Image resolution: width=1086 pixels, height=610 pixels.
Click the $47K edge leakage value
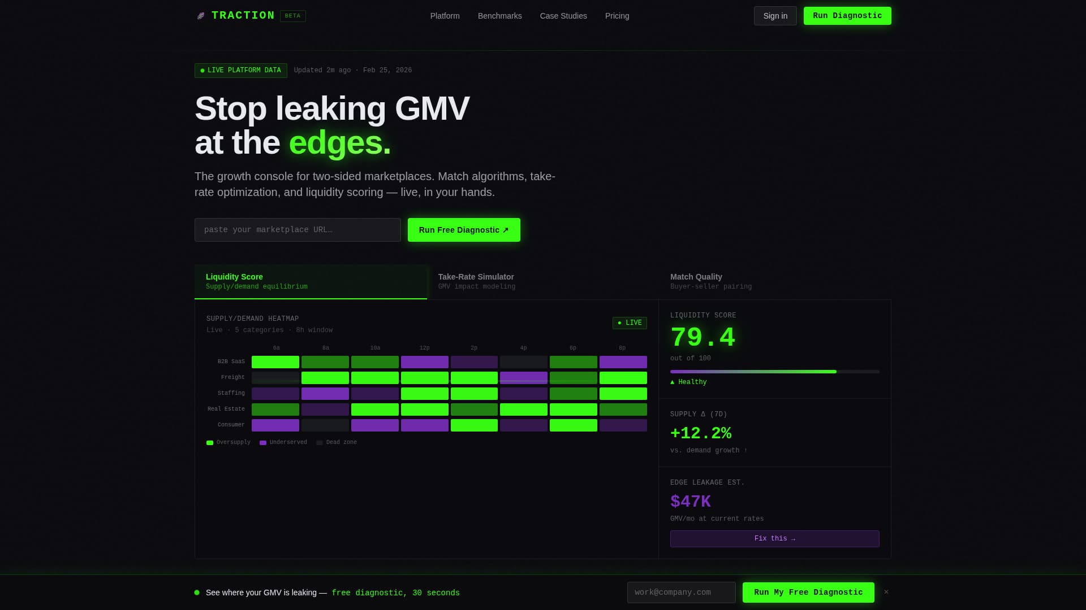[x=691, y=502]
